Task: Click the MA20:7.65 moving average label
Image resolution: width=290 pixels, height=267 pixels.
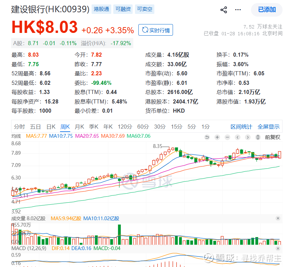Action: tap(87, 136)
